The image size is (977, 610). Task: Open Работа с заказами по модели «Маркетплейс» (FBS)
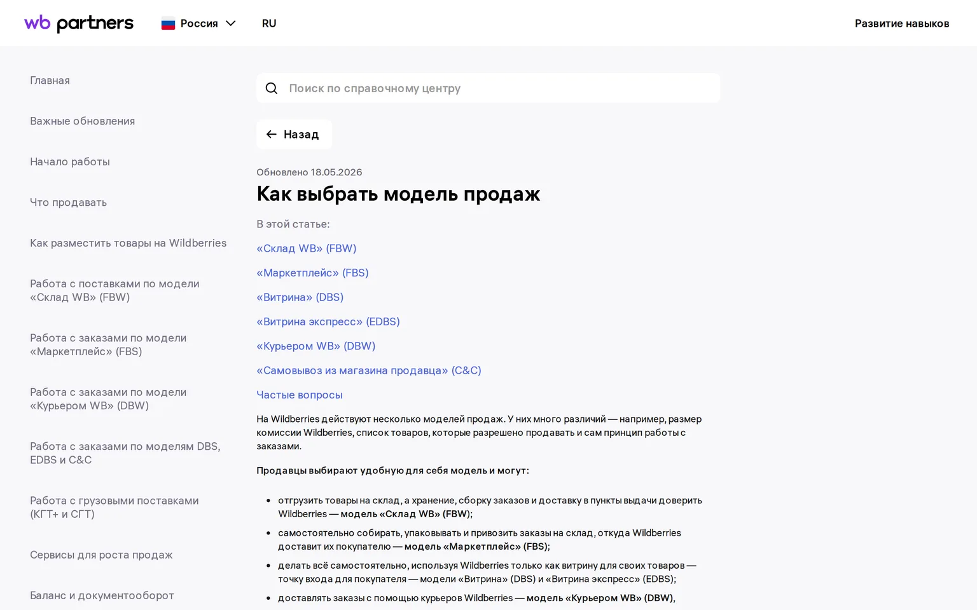pyautogui.click(x=109, y=344)
